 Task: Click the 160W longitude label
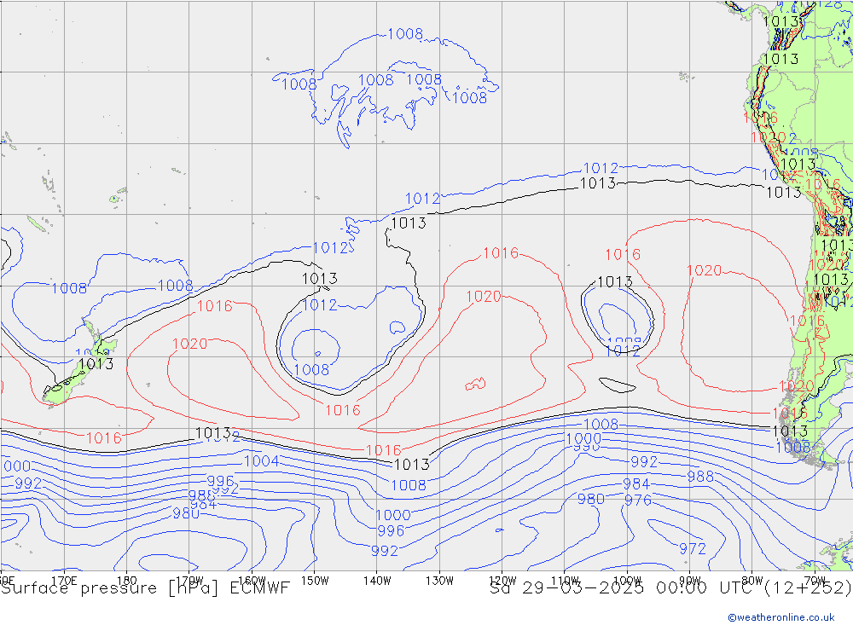[252, 581]
